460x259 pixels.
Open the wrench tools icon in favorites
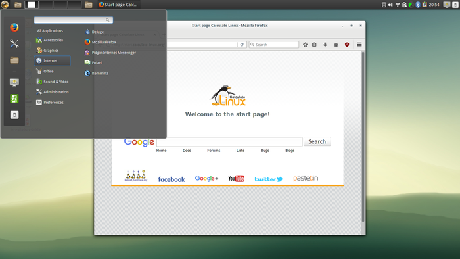coord(14,43)
